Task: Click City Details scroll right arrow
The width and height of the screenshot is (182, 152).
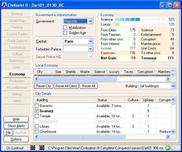Action: [x=168, y=137]
